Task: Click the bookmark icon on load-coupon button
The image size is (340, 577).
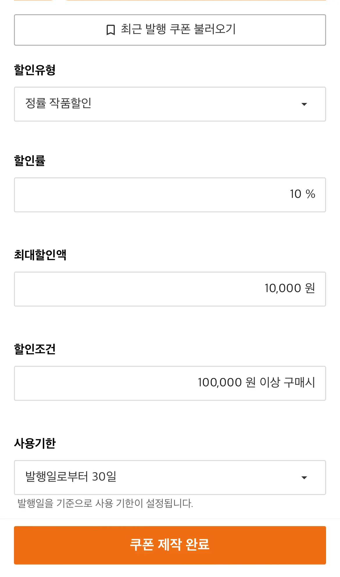Action: [x=110, y=30]
